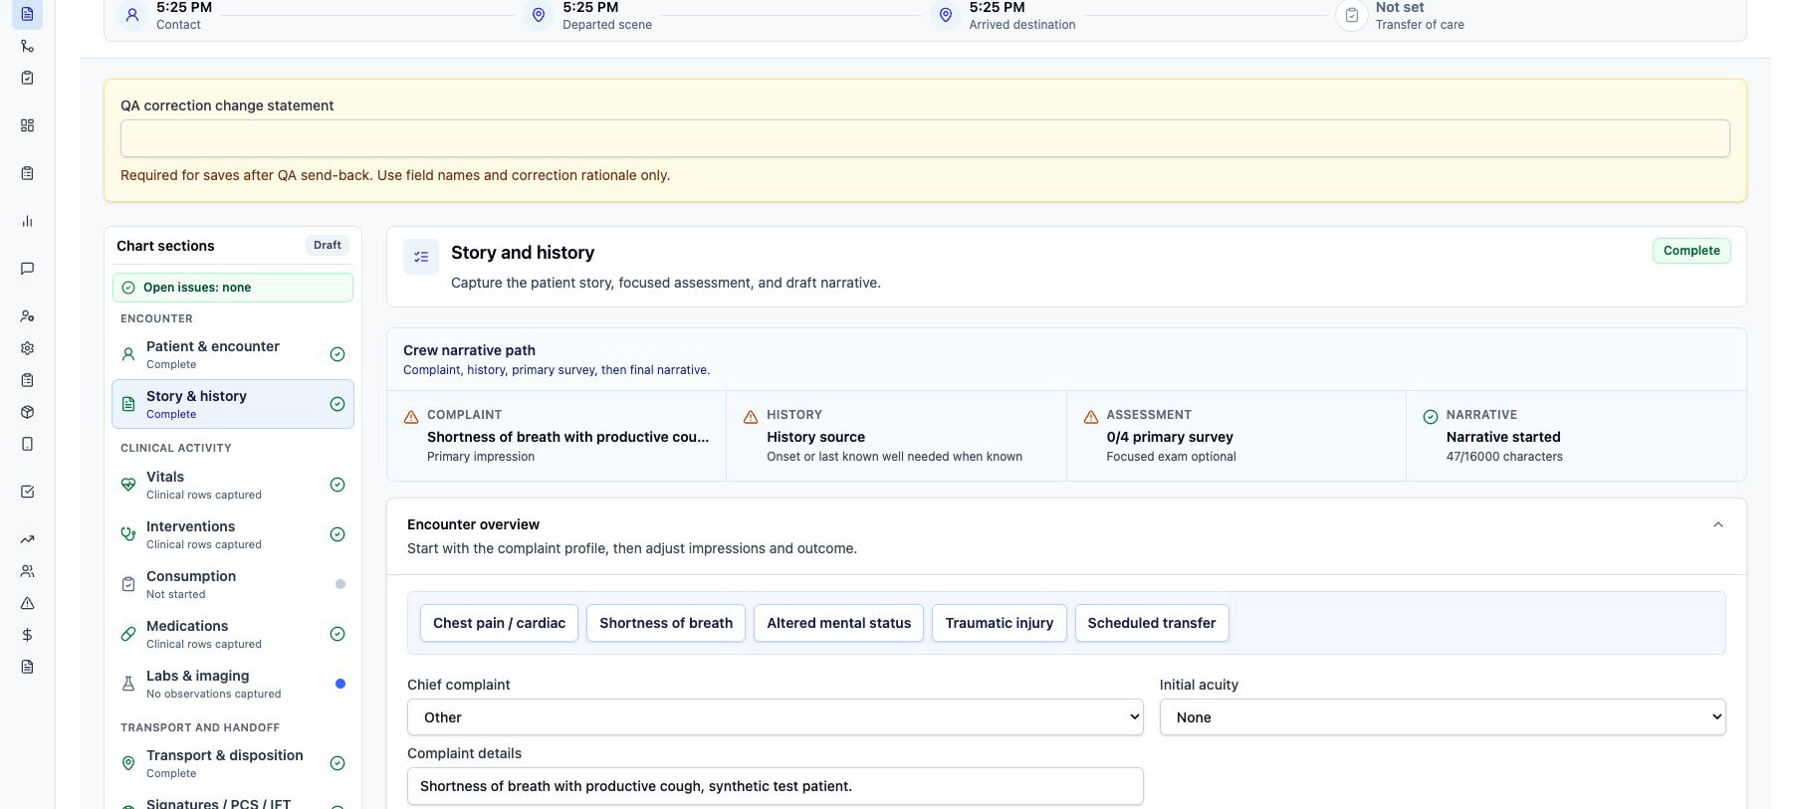The image size is (1795, 809).
Task: Click the warning triangle icon in sidebar
Action: [27, 603]
